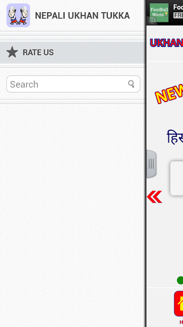Tap the Nepali Ukhan Tukka app icon
The width and height of the screenshot is (183, 327).
point(18,16)
